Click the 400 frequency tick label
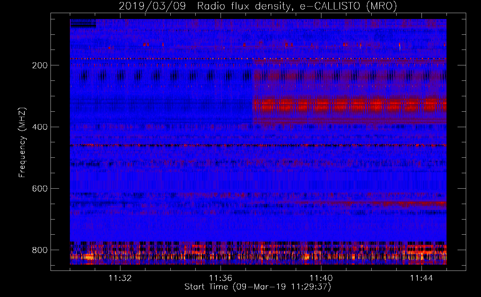Image resolution: width=481 pixels, height=297 pixels. pos(40,127)
